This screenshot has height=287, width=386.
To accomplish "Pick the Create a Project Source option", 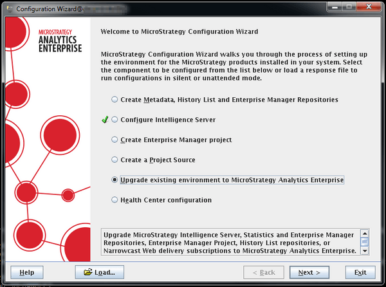I will (x=115, y=160).
